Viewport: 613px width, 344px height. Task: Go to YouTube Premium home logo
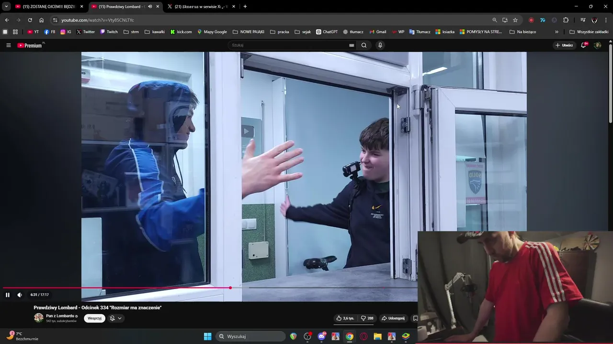30,45
